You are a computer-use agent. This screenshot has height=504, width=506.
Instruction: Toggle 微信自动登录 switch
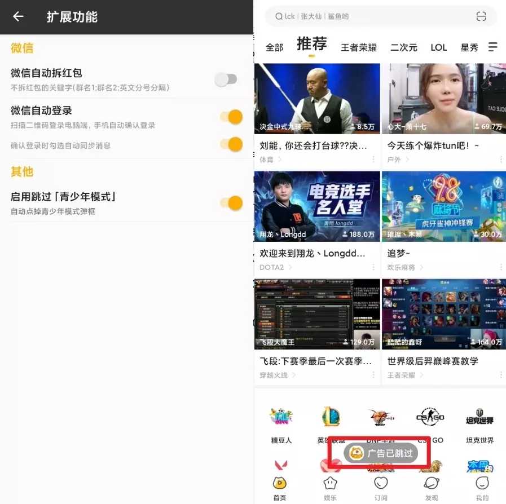231,117
